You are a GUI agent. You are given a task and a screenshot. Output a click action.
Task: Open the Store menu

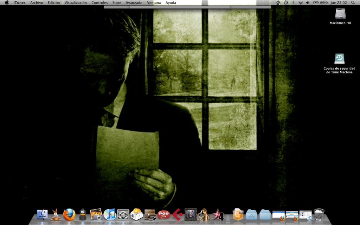[x=116, y=2]
